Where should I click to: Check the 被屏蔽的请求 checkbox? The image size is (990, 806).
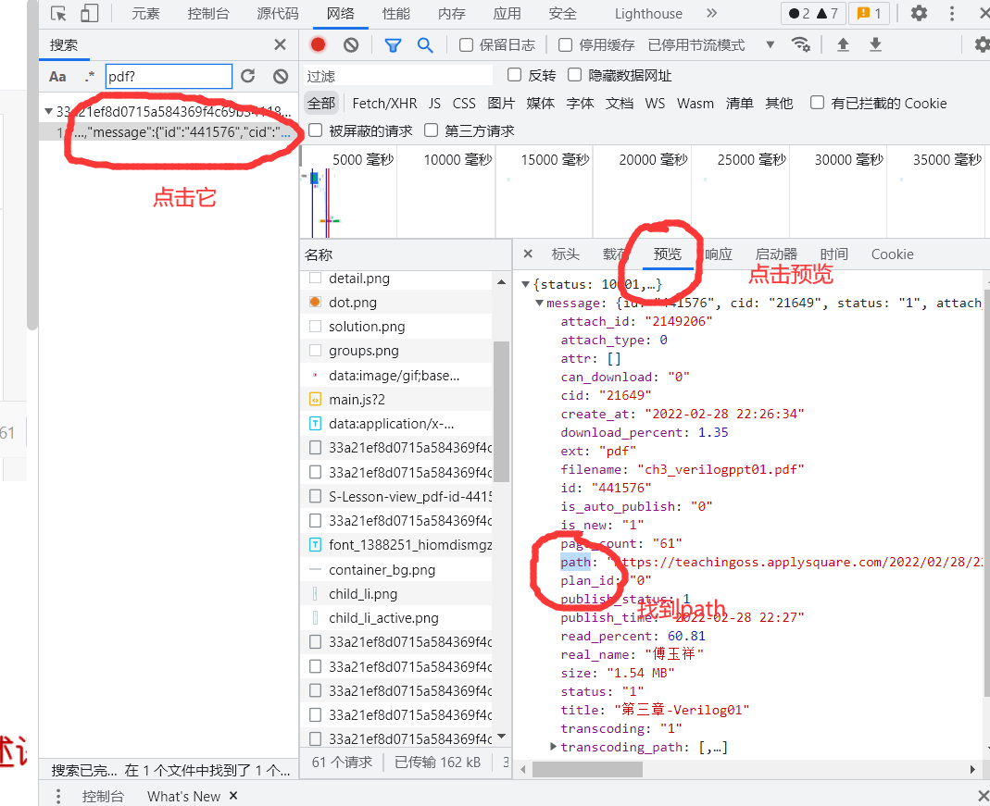tap(315, 130)
